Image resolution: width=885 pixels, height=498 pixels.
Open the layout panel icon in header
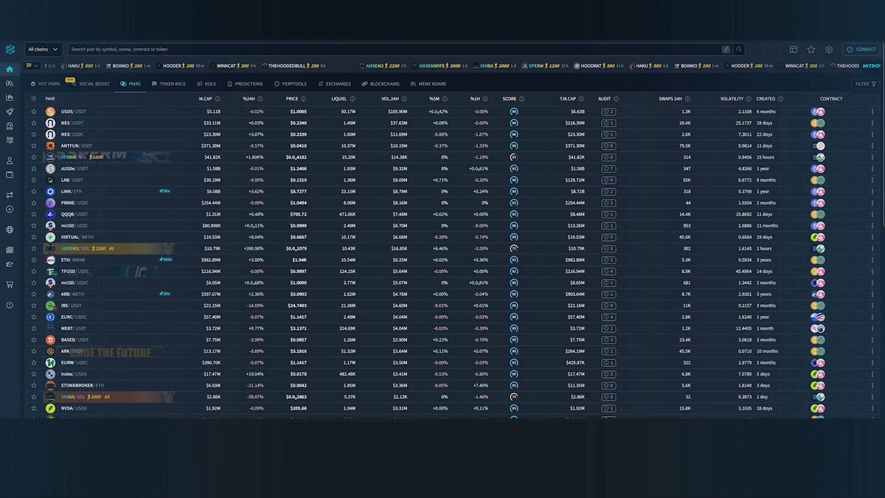click(x=794, y=49)
